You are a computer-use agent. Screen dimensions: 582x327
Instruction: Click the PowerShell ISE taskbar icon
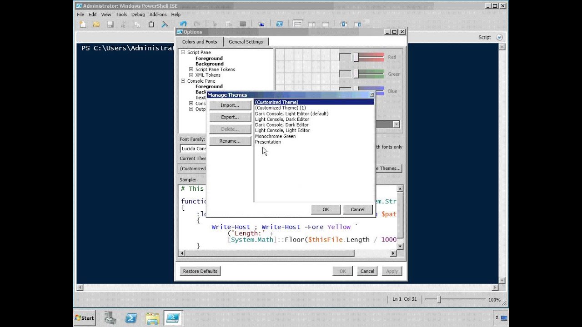(173, 317)
